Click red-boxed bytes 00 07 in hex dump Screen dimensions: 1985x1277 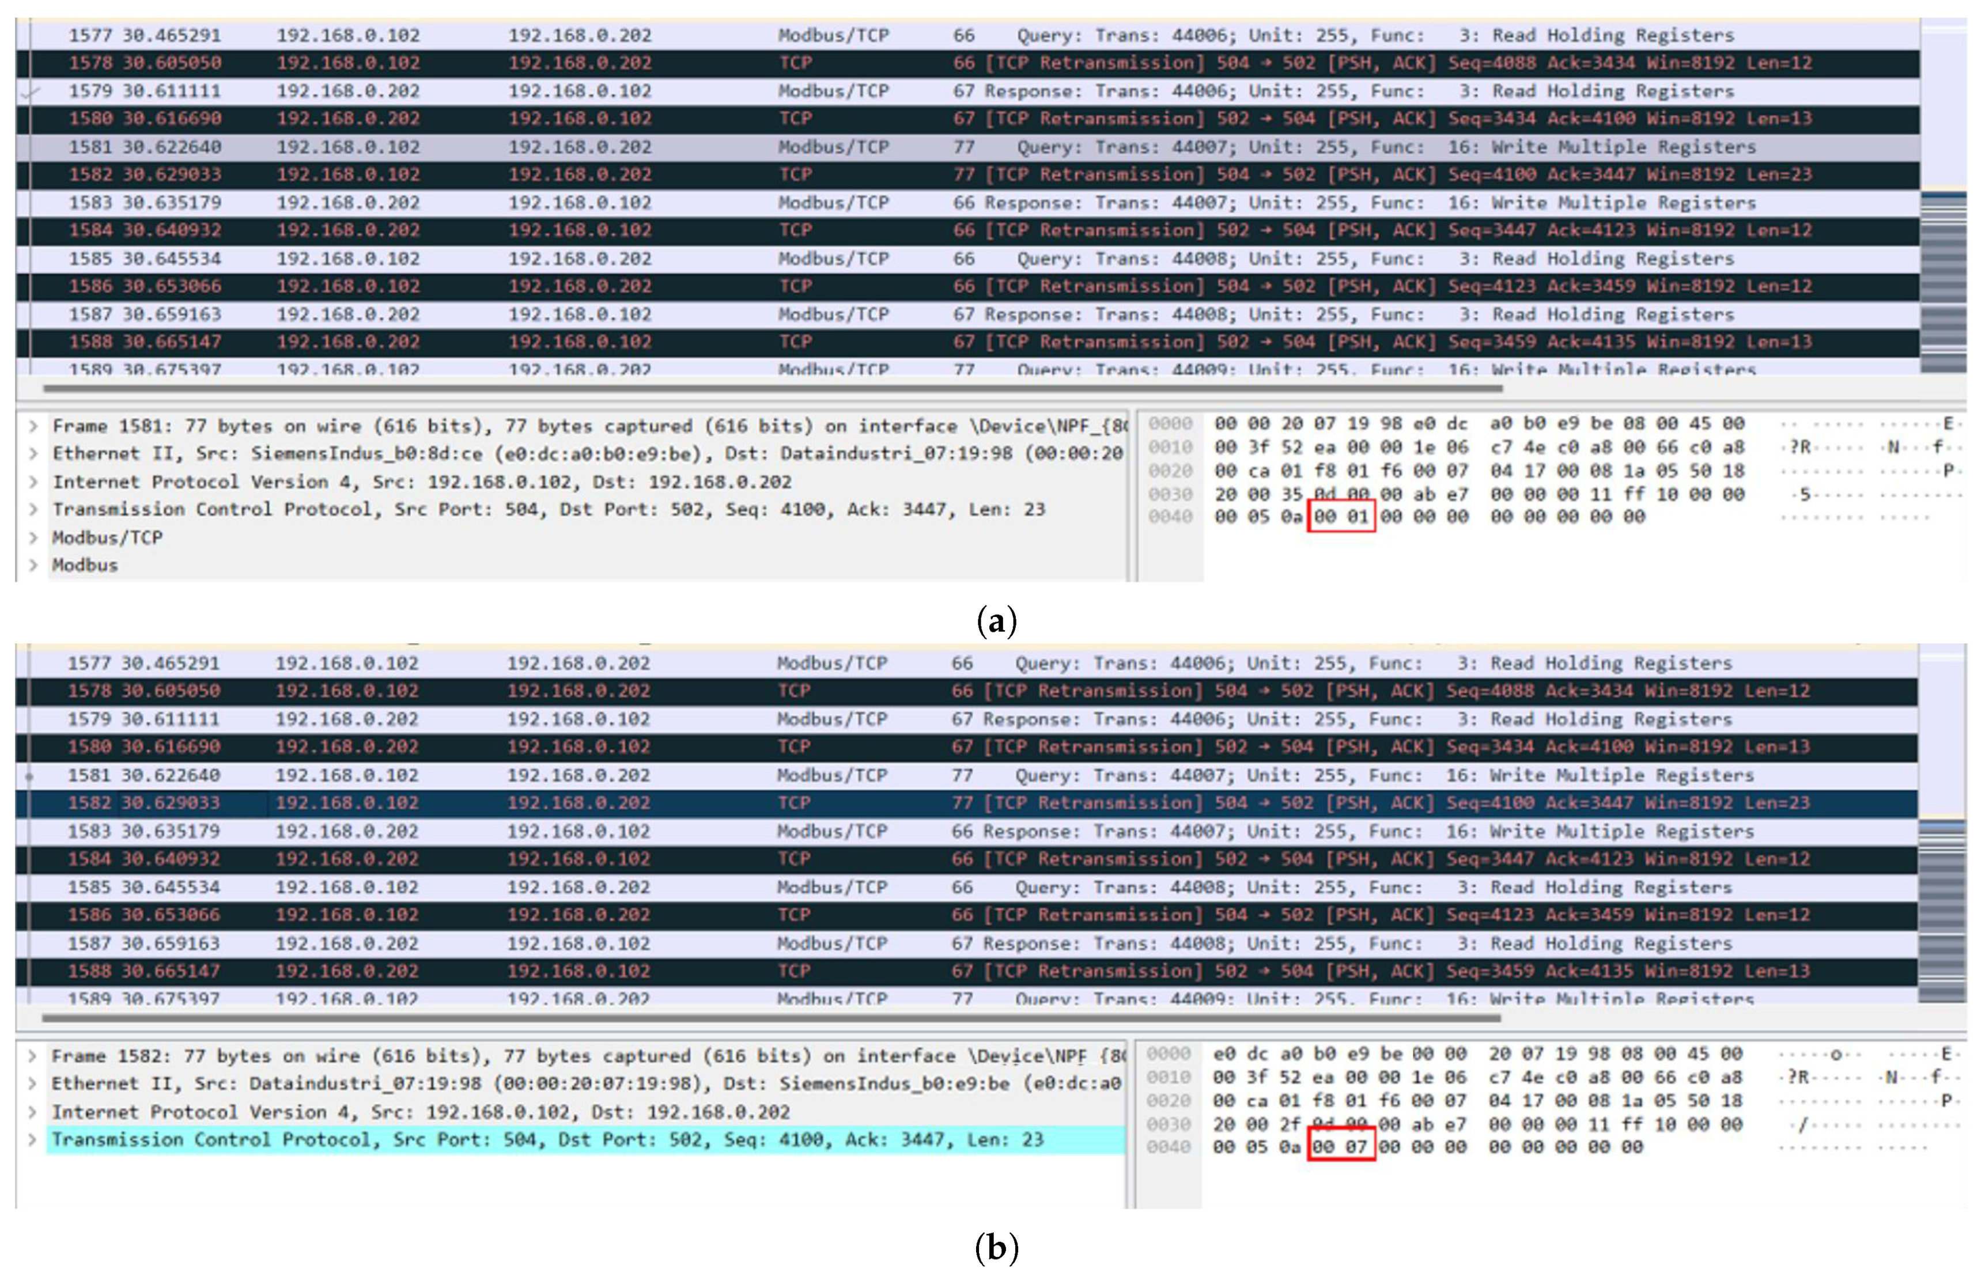point(1340,1147)
